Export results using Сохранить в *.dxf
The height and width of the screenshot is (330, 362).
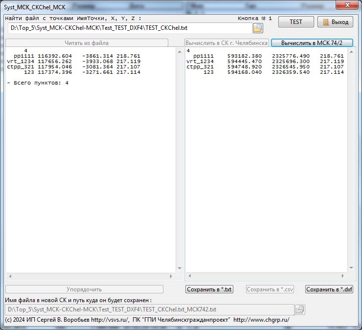point(329,289)
